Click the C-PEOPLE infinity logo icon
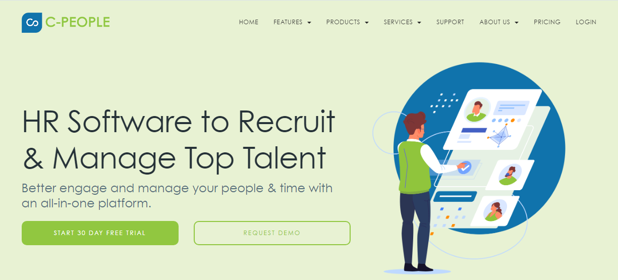The width and height of the screenshot is (618, 280). coord(32,23)
